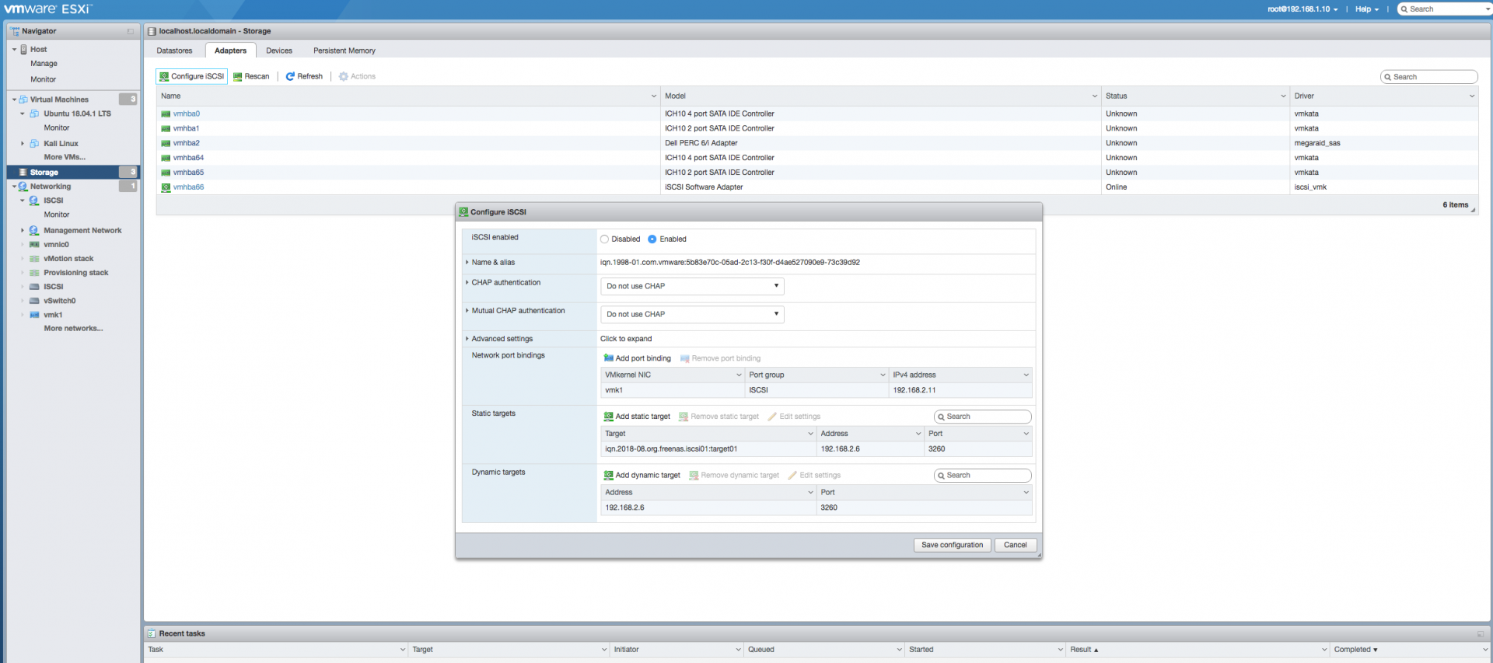Viewport: 1493px width, 663px height.
Task: Click the vmhba66 iSCSI adapter icon
Action: coord(166,187)
